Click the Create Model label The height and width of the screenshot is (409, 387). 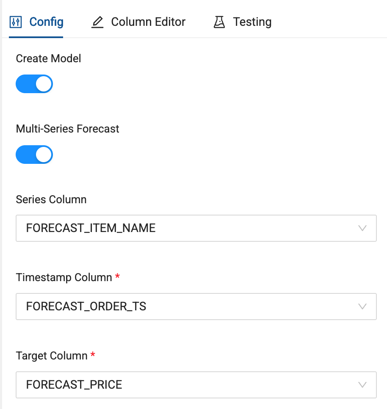49,58
